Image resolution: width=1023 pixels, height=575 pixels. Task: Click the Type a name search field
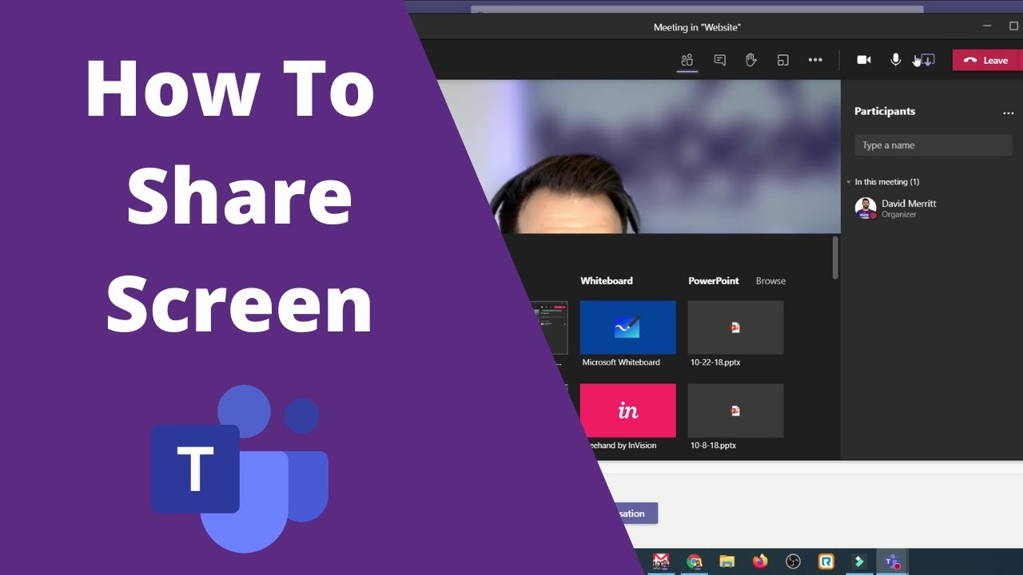point(933,145)
